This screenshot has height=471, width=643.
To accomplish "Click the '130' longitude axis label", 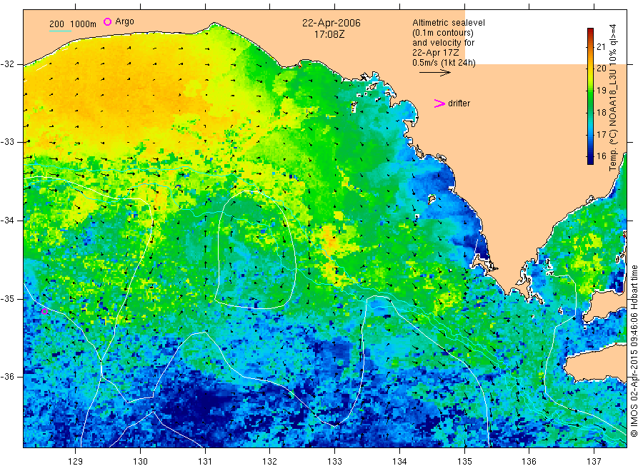I will tap(140, 462).
